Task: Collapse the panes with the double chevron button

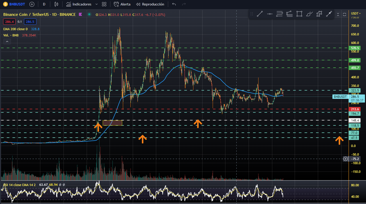Action: tap(338, 14)
